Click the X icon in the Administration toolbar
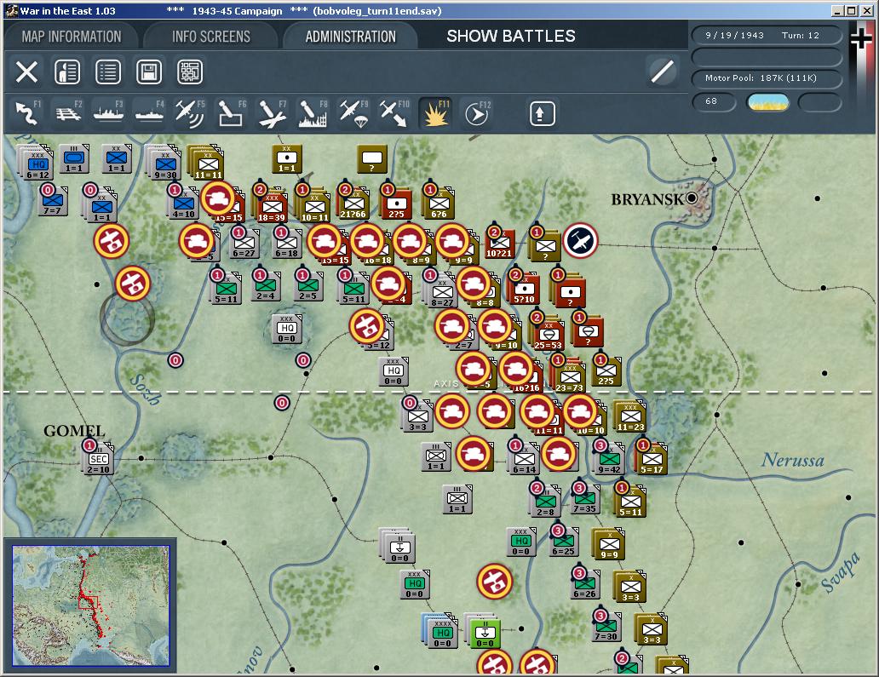This screenshot has height=677, width=879. point(26,72)
